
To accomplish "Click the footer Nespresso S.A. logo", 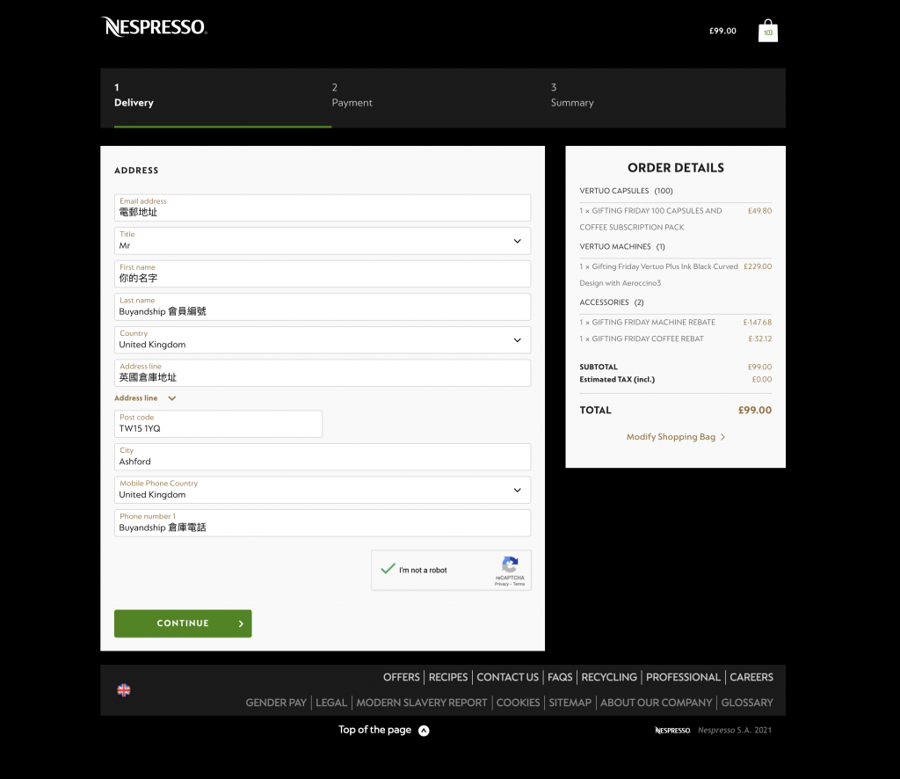I will click(x=672, y=730).
